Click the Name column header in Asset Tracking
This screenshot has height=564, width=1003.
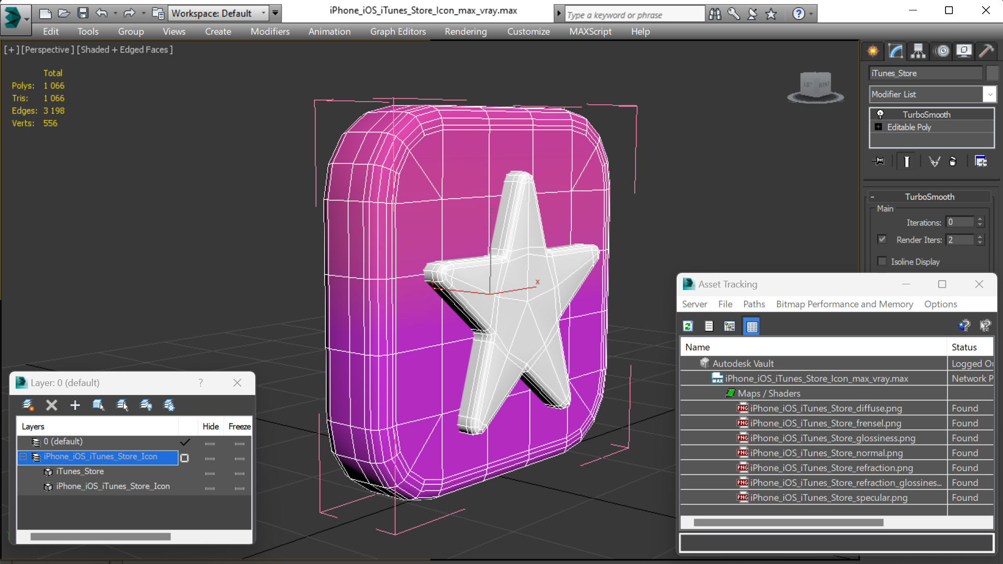pyautogui.click(x=813, y=347)
